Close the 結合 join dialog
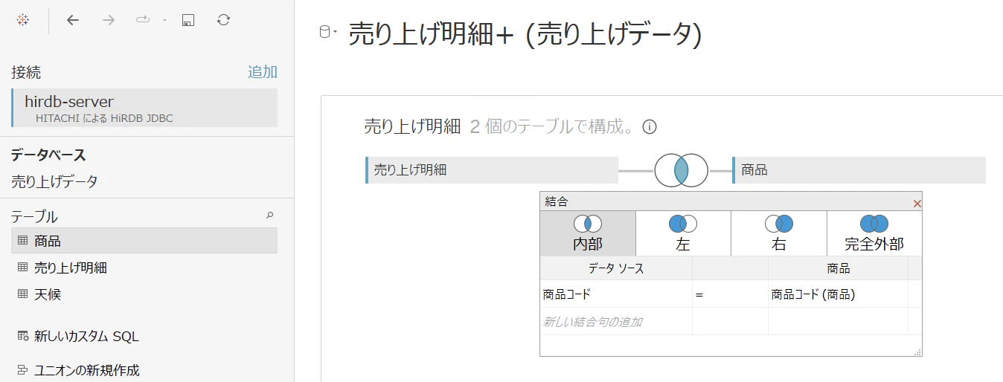This screenshot has height=382, width=1003. click(917, 203)
